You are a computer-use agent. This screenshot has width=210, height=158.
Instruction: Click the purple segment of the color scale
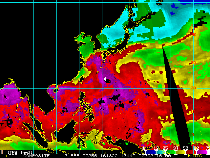pos(202,152)
